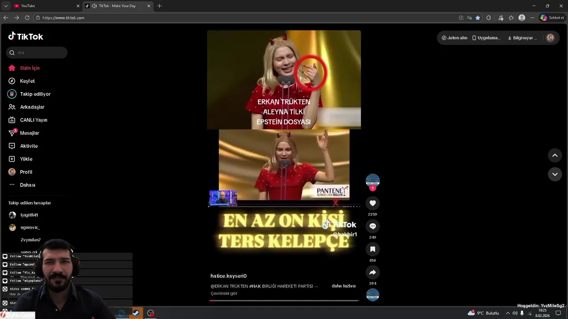
Task: Go to previous video with up chevron
Action: click(555, 156)
